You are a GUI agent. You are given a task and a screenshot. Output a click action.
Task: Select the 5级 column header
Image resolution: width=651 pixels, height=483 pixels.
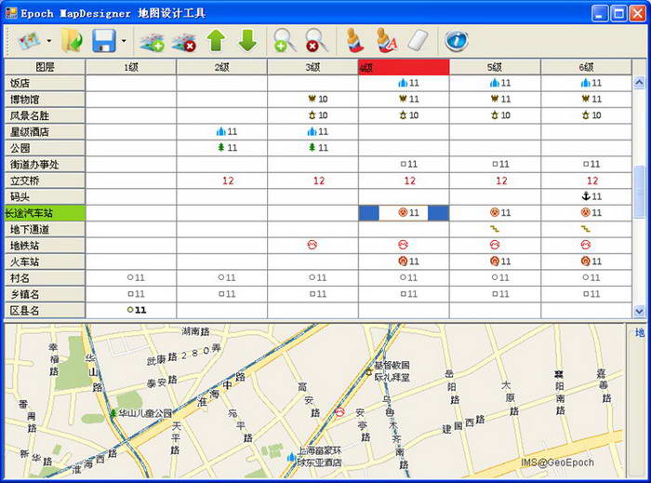[495, 67]
